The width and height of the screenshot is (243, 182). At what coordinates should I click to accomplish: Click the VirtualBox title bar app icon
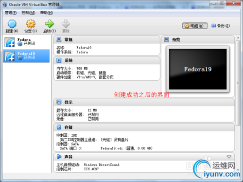pos(5,4)
